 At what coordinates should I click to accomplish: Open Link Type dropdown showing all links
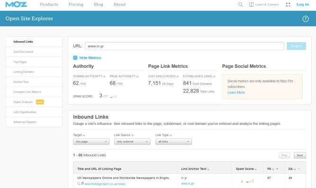coord(173,142)
